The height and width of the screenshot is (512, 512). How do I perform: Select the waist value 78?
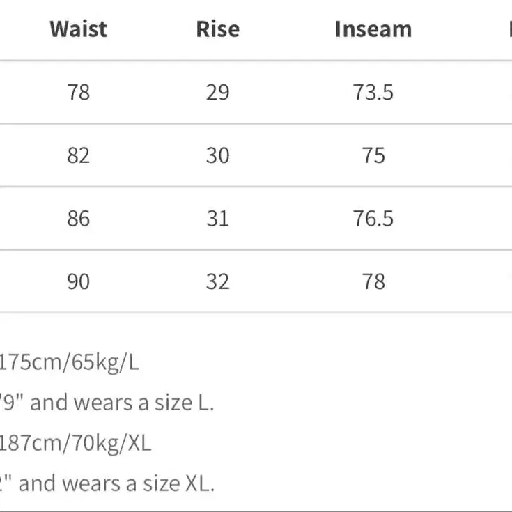78,92
